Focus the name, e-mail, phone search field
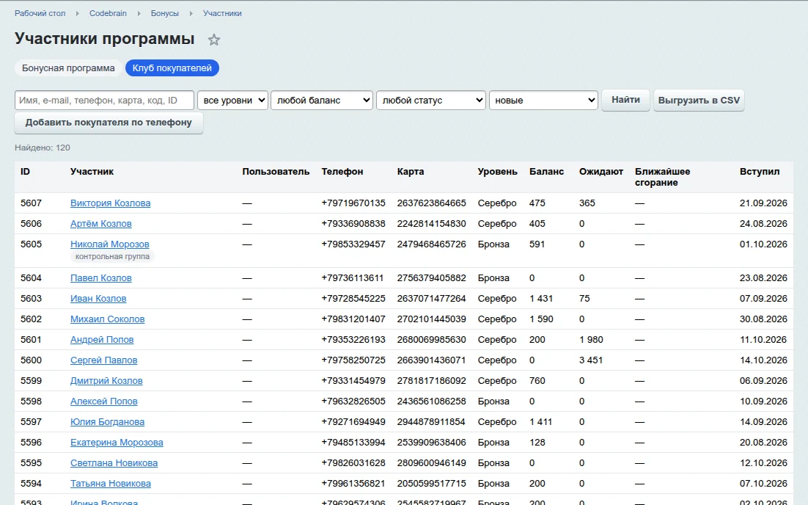Screen dimensions: 808x505 105,100
